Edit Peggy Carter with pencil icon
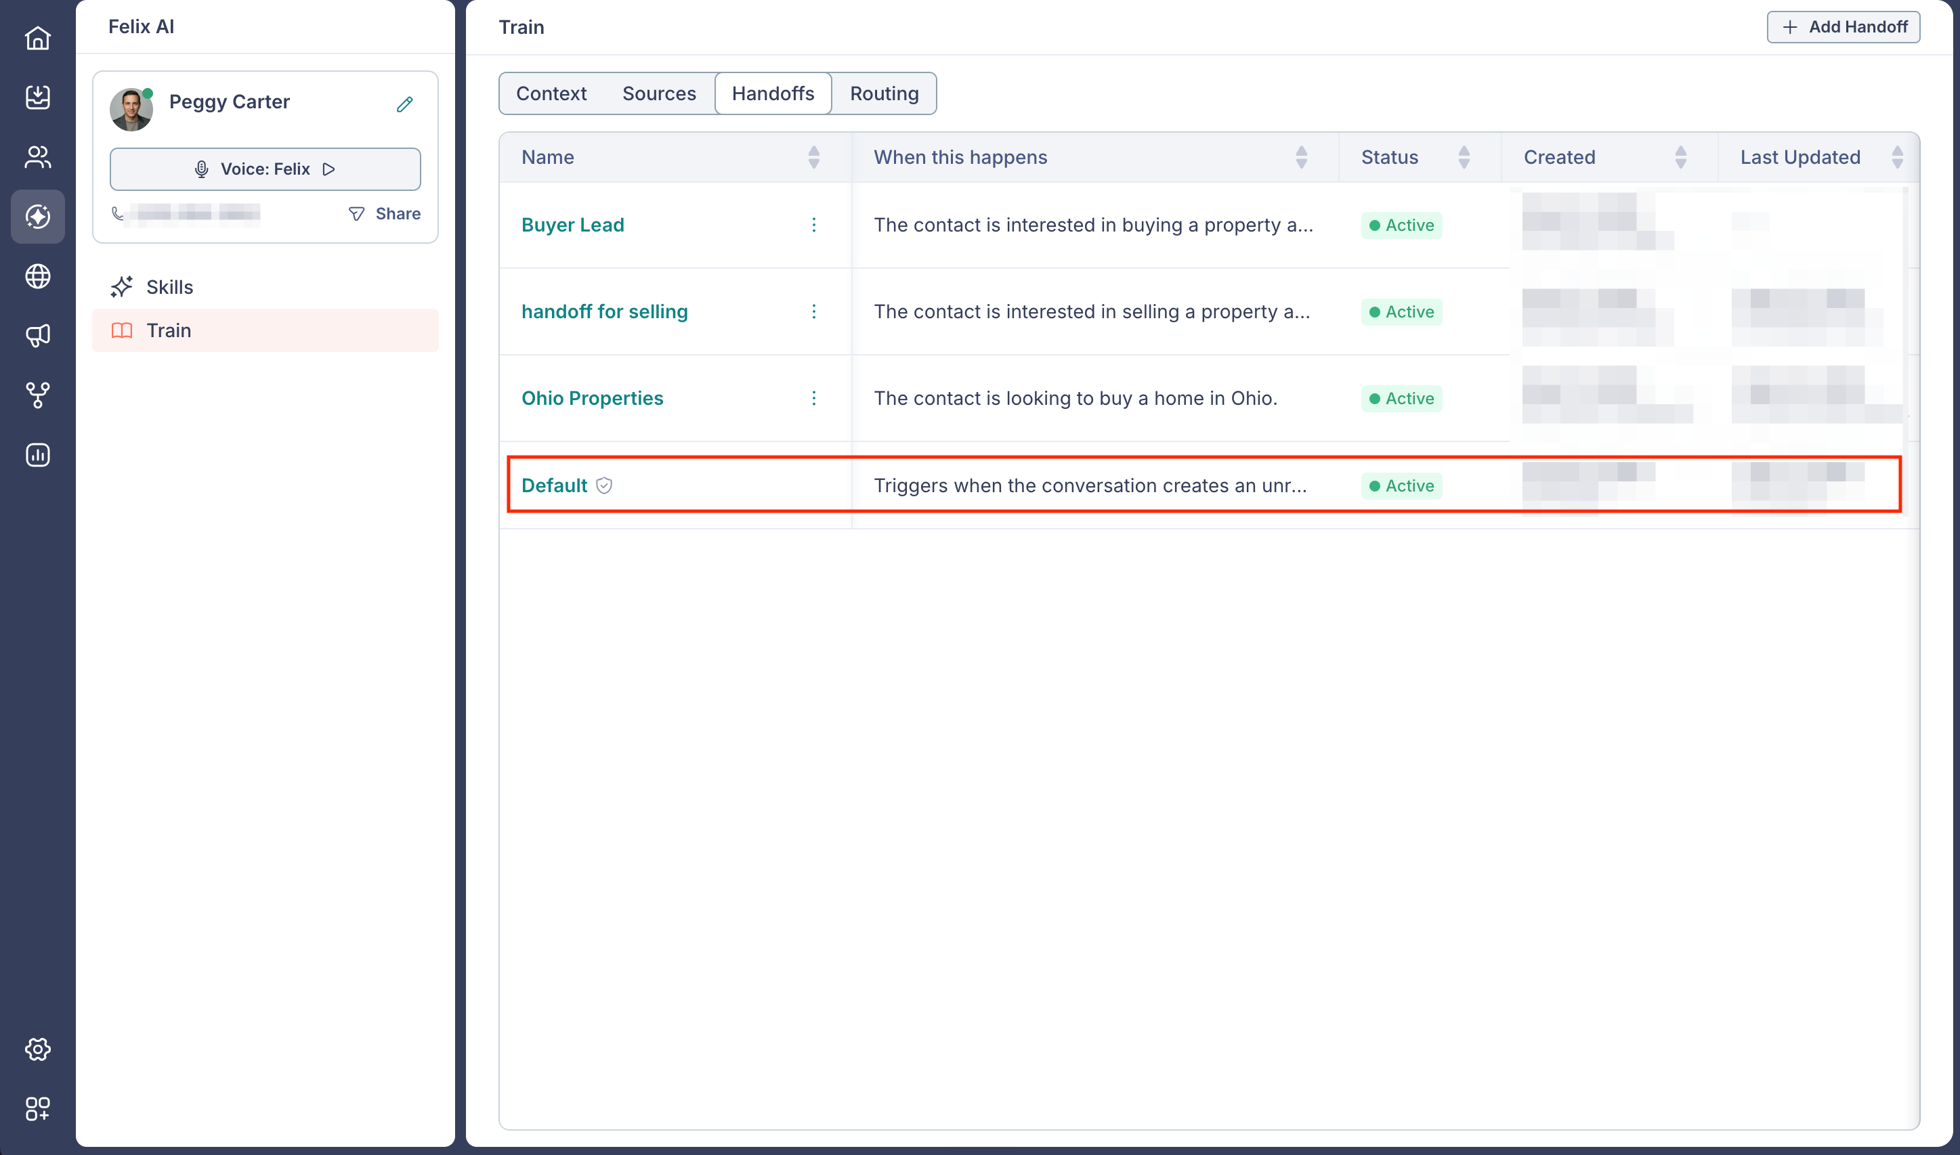Viewport: 1960px width, 1155px height. coord(405,104)
